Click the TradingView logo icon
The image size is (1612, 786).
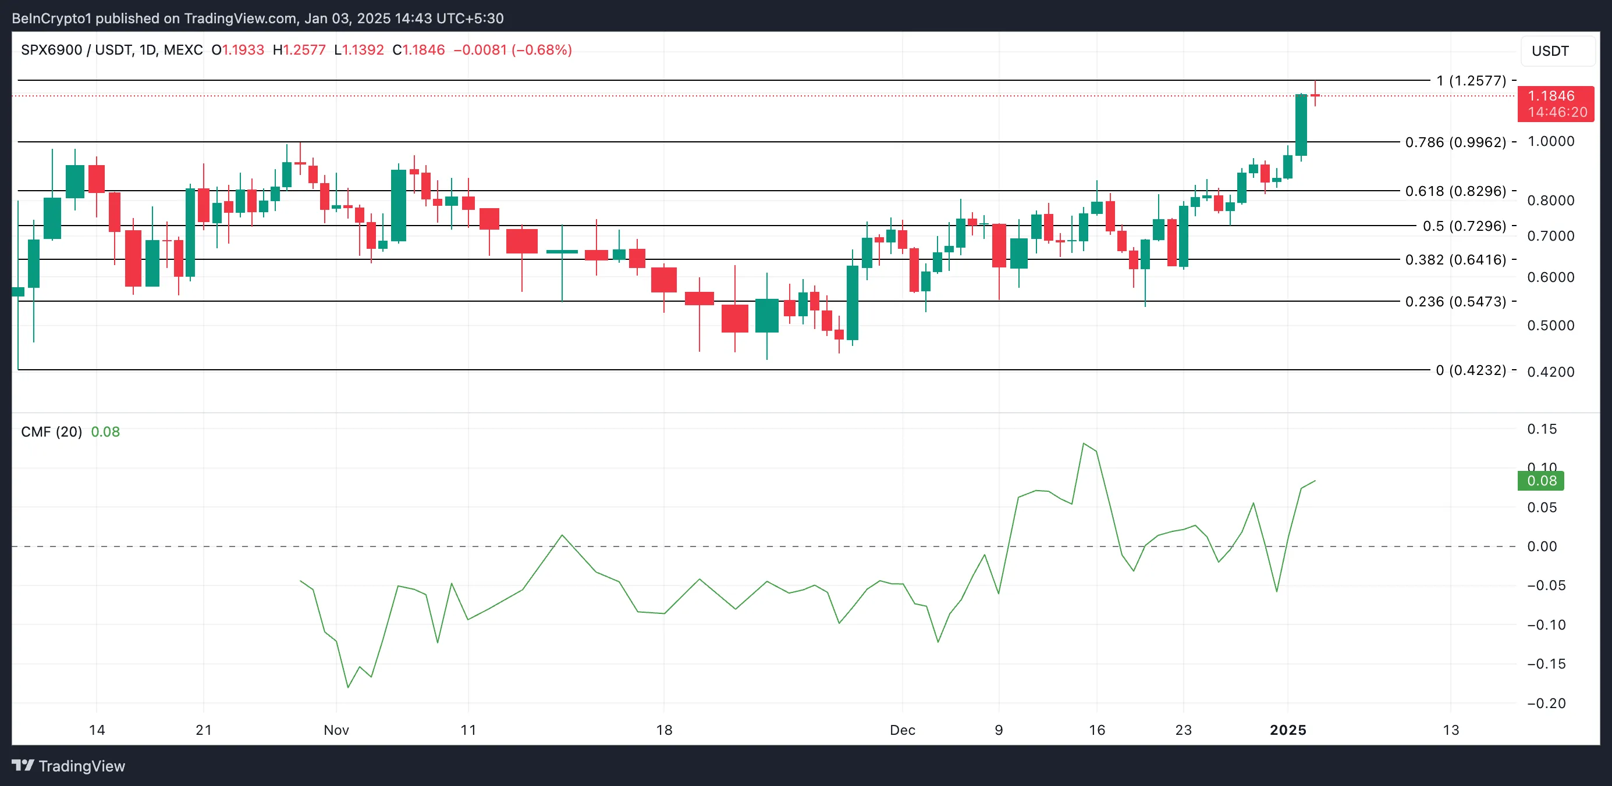point(23,764)
